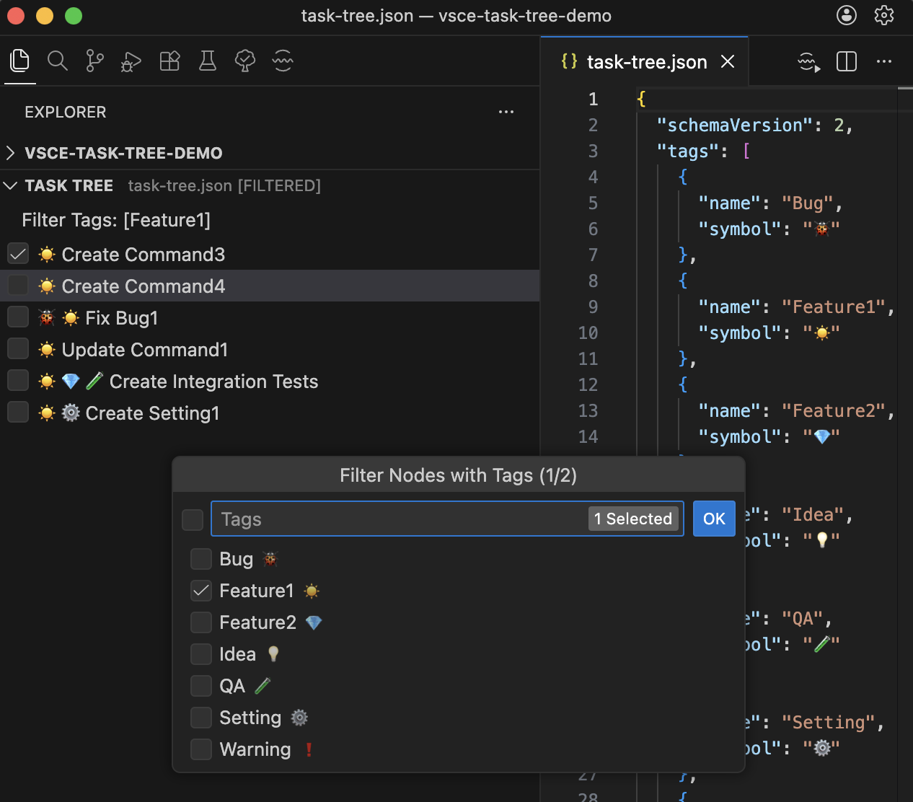
Task: Click the "QA" value in the editor
Action: (x=803, y=618)
